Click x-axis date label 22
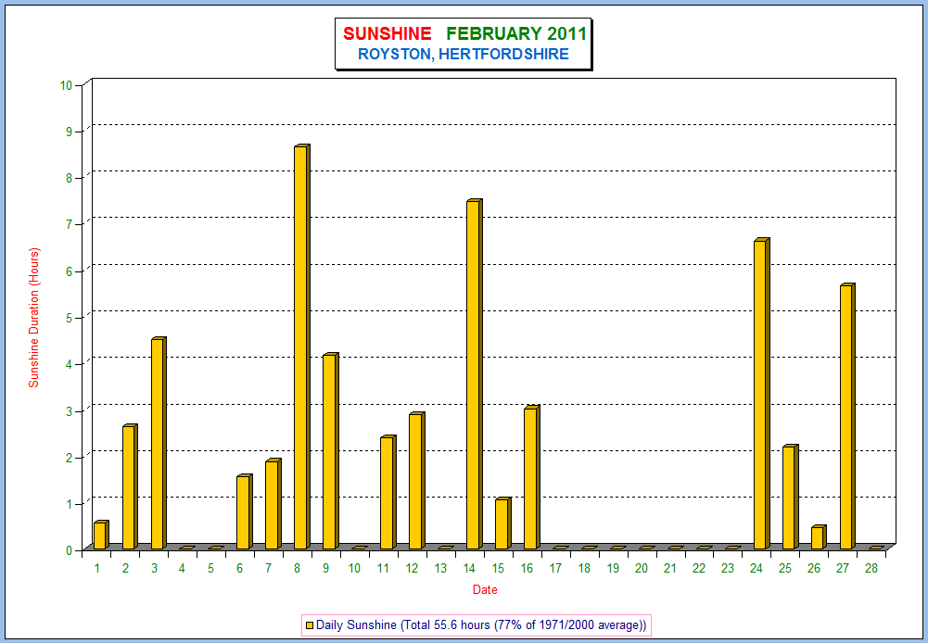 click(699, 569)
